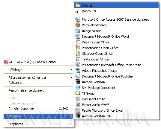Expand the Affichage submenu arrow
This screenshot has width=161, height=129.
[71, 70]
